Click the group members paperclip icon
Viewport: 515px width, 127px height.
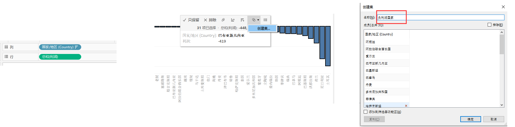[223, 20]
